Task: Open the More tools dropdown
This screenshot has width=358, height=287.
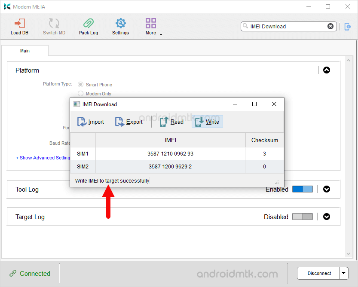Action: coord(151,26)
